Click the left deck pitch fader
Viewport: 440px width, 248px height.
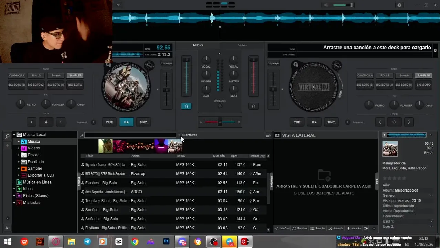point(167,90)
